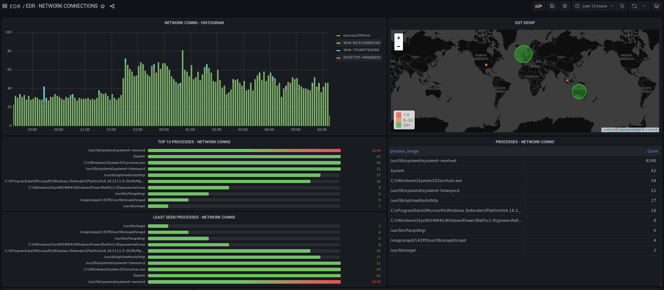Sort table by process_image column header
The width and height of the screenshot is (664, 290).
click(404, 151)
